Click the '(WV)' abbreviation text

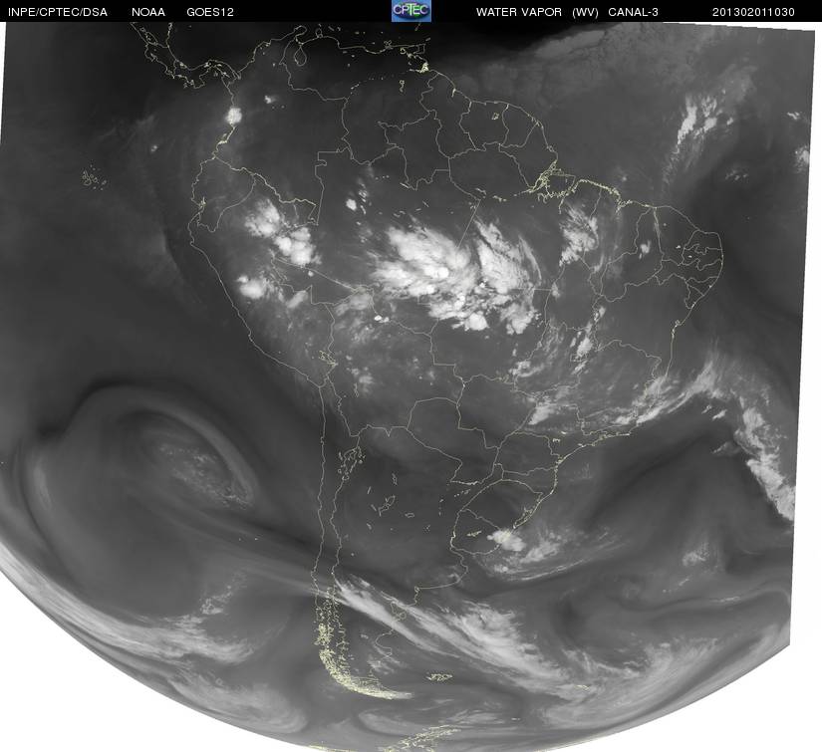(x=585, y=12)
